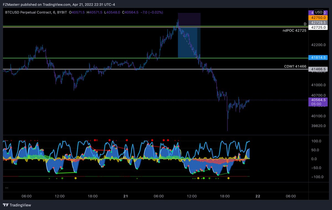The width and height of the screenshot is (332, 210).
Task: Click the 'CDW? 41466' line label
Action: click(295, 66)
